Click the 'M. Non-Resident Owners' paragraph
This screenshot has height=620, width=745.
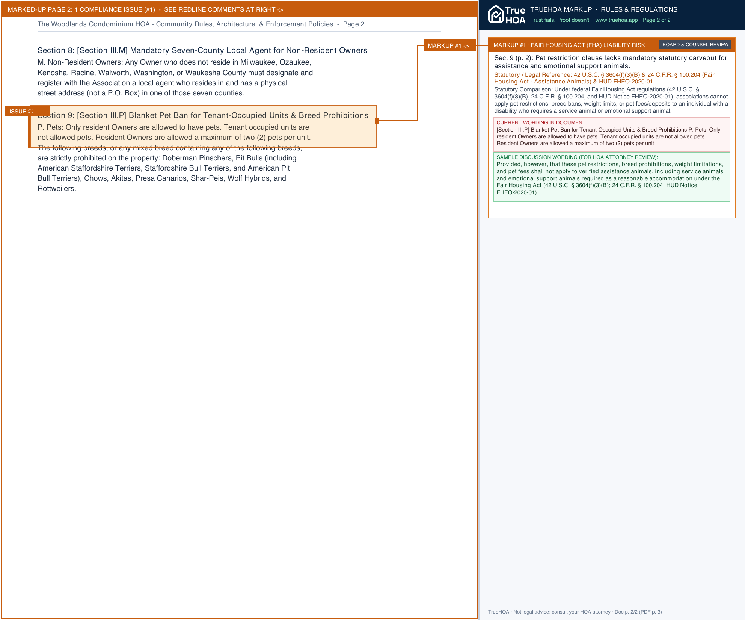click(175, 78)
